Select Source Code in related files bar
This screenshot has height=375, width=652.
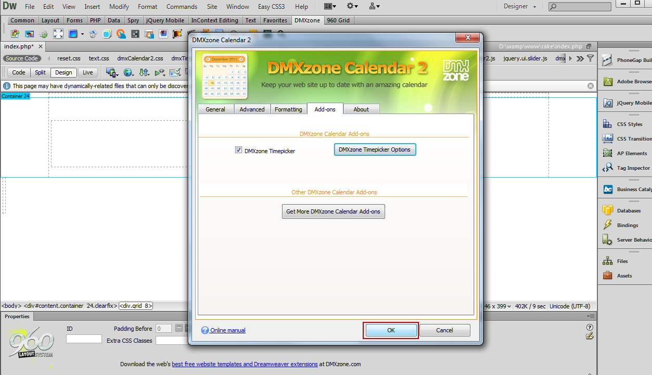(22, 58)
